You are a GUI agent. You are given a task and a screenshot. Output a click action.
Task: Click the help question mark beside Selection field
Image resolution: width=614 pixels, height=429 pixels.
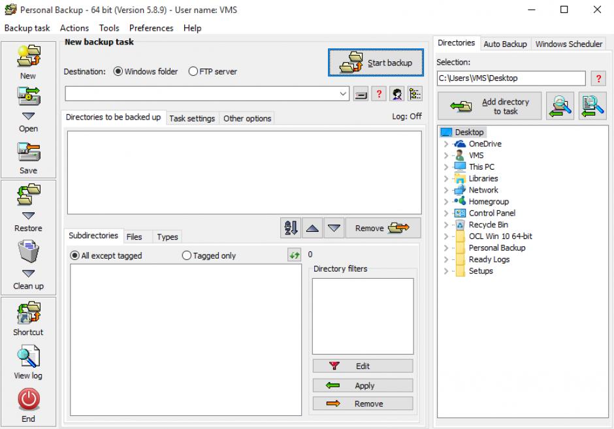[x=598, y=78]
